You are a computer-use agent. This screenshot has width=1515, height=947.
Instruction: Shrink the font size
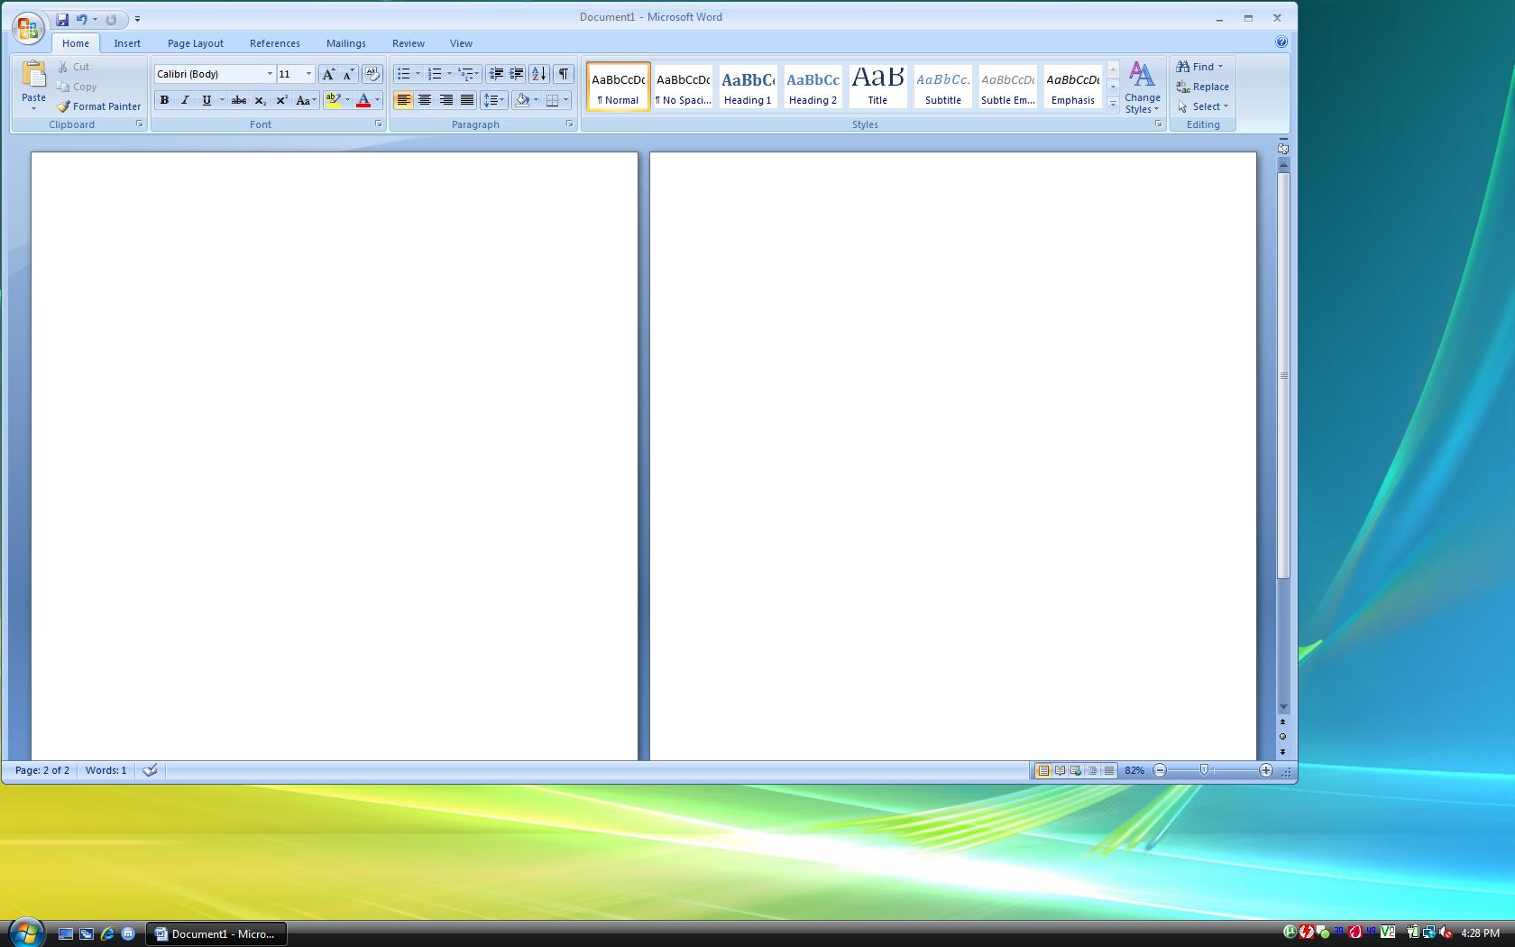coord(349,74)
